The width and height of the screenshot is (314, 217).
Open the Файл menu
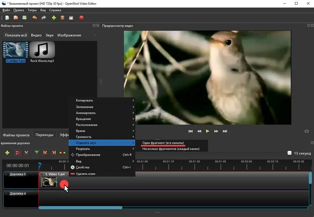[6, 10]
